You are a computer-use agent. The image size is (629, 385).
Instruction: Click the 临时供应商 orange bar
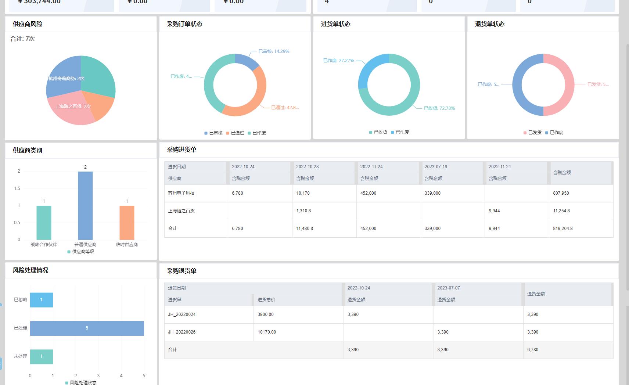127,223
